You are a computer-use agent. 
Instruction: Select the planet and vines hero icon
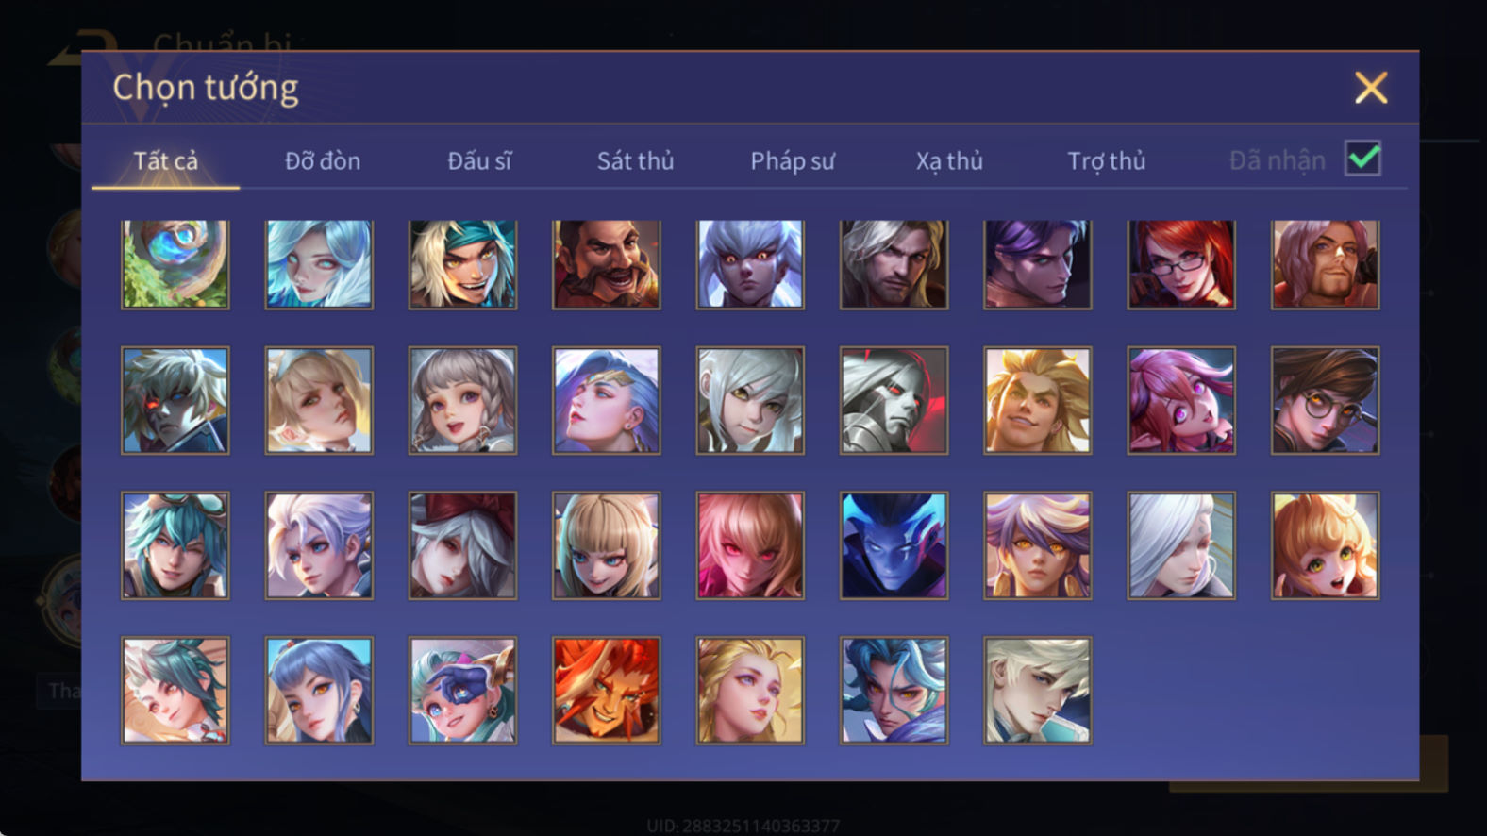175,264
